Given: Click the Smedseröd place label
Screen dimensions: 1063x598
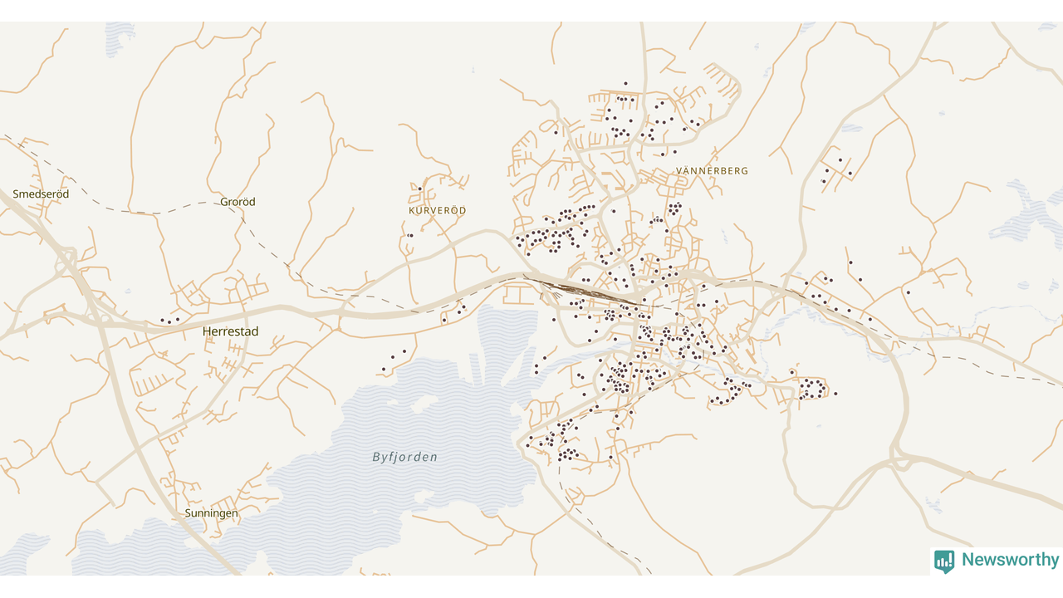Looking at the screenshot, I should coord(41,194).
